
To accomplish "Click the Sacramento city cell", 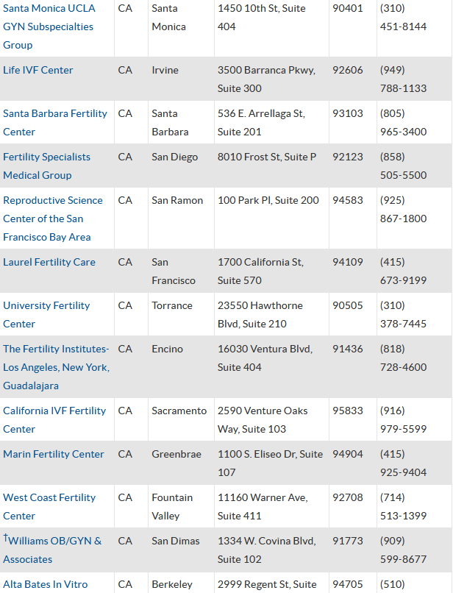I will click(x=179, y=411).
